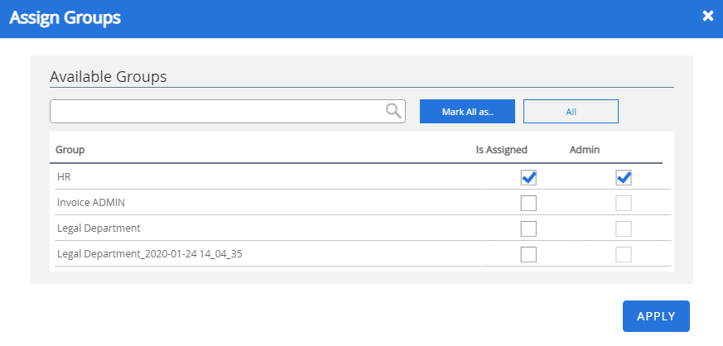Viewport: 723px width, 346px height.
Task: Focus the Available Groups search field
Action: coord(217,111)
